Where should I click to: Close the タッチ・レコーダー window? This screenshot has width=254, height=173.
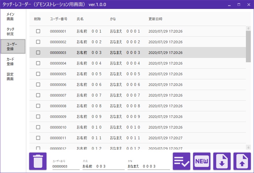249,5
